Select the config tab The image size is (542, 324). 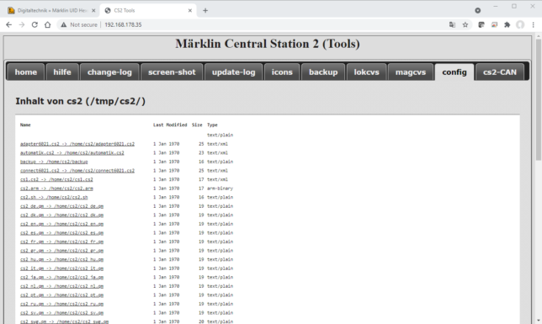[454, 72]
